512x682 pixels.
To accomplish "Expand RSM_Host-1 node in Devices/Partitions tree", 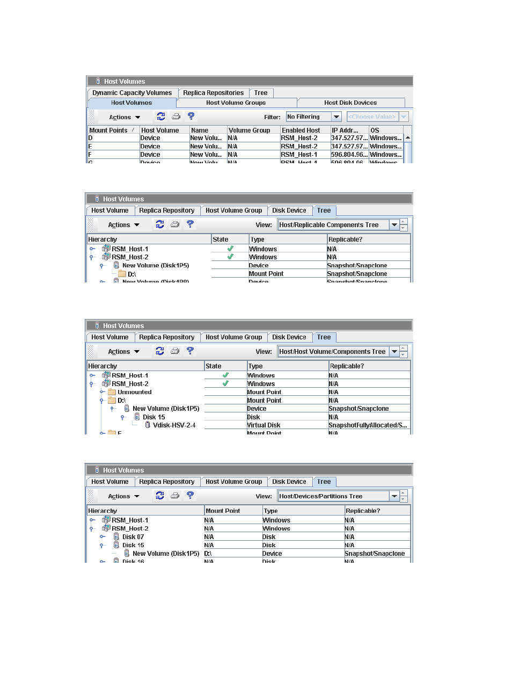I will coord(92,520).
